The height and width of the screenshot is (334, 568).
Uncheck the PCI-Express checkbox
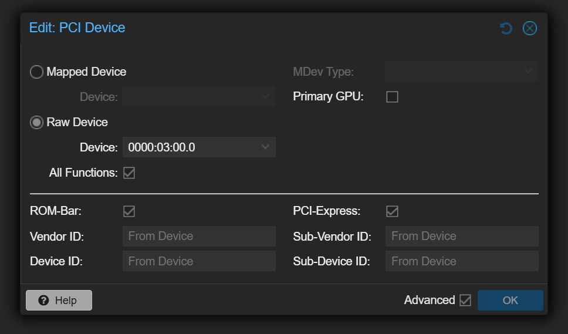tap(392, 211)
